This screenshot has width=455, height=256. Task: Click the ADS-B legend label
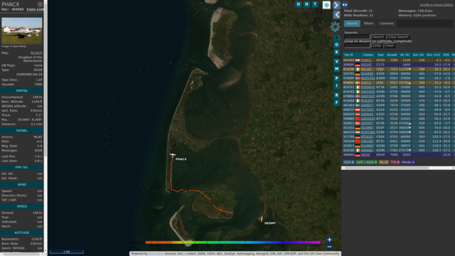click(x=349, y=162)
